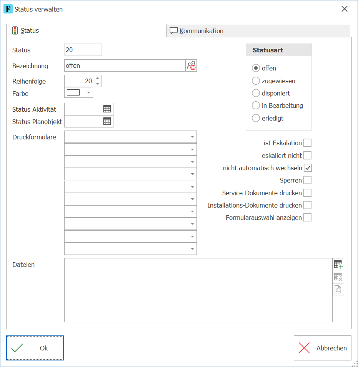Open the Farbe color picker dropdown arrow

click(88, 92)
